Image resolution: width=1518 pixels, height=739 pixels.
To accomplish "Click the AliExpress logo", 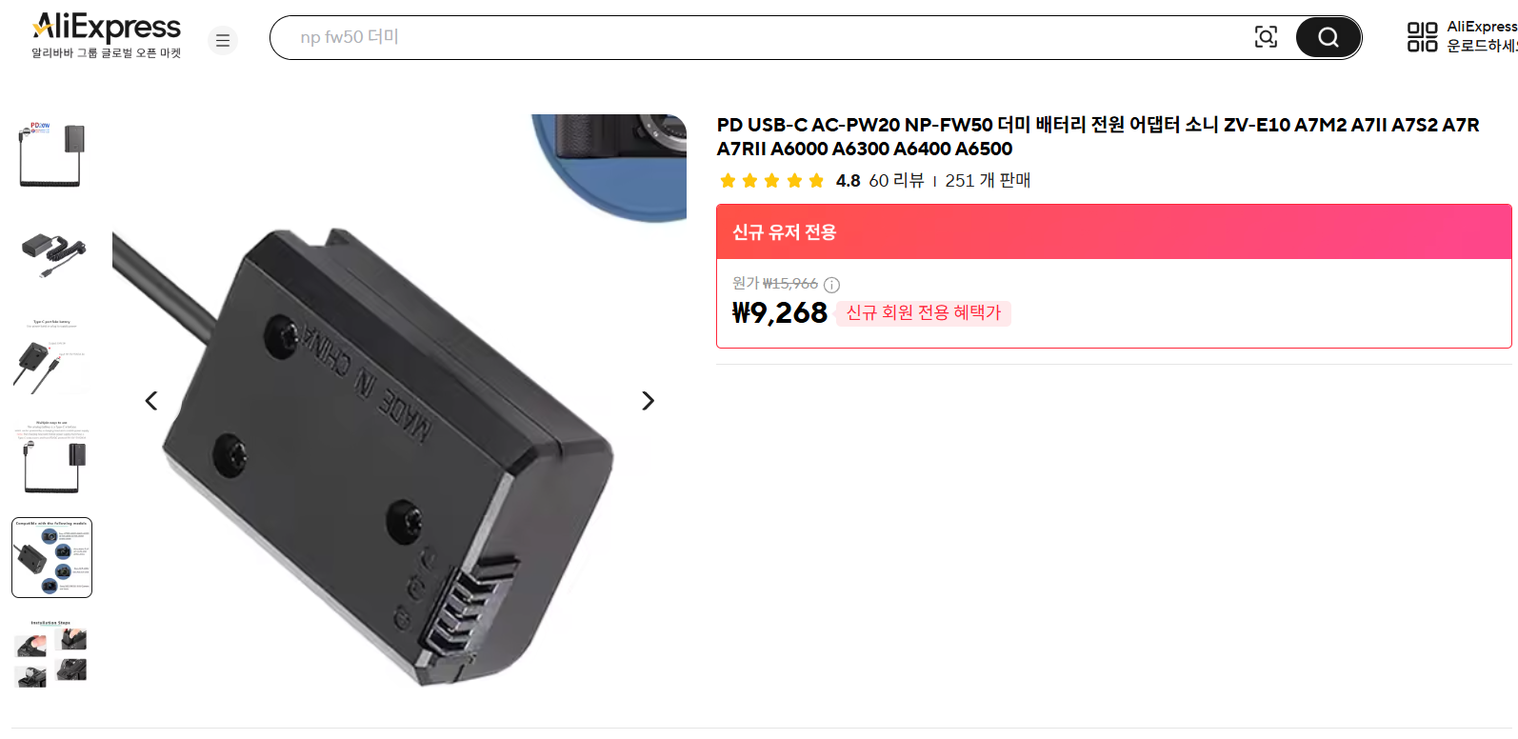I will [x=106, y=36].
